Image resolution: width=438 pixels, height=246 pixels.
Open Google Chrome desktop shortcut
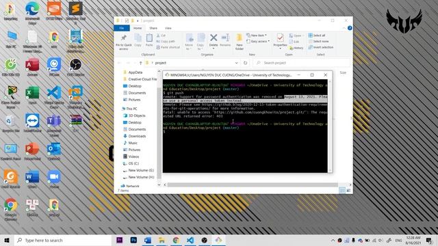click(11, 209)
